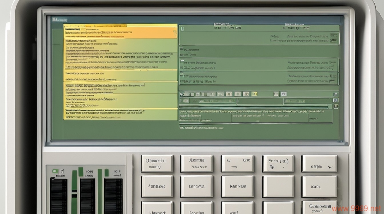Click the second-row keypad key labeled "PAE INSR"
This screenshot has width=384, height=214.
(237, 186)
